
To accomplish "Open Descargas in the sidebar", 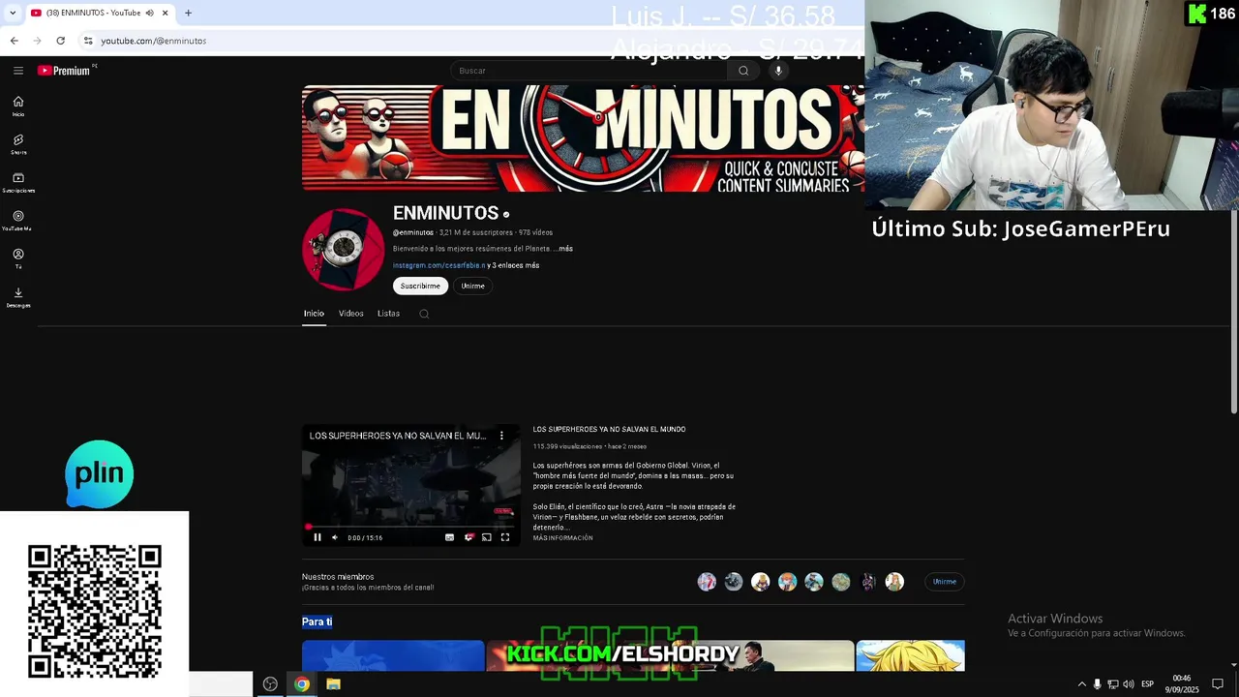I will click(x=18, y=297).
